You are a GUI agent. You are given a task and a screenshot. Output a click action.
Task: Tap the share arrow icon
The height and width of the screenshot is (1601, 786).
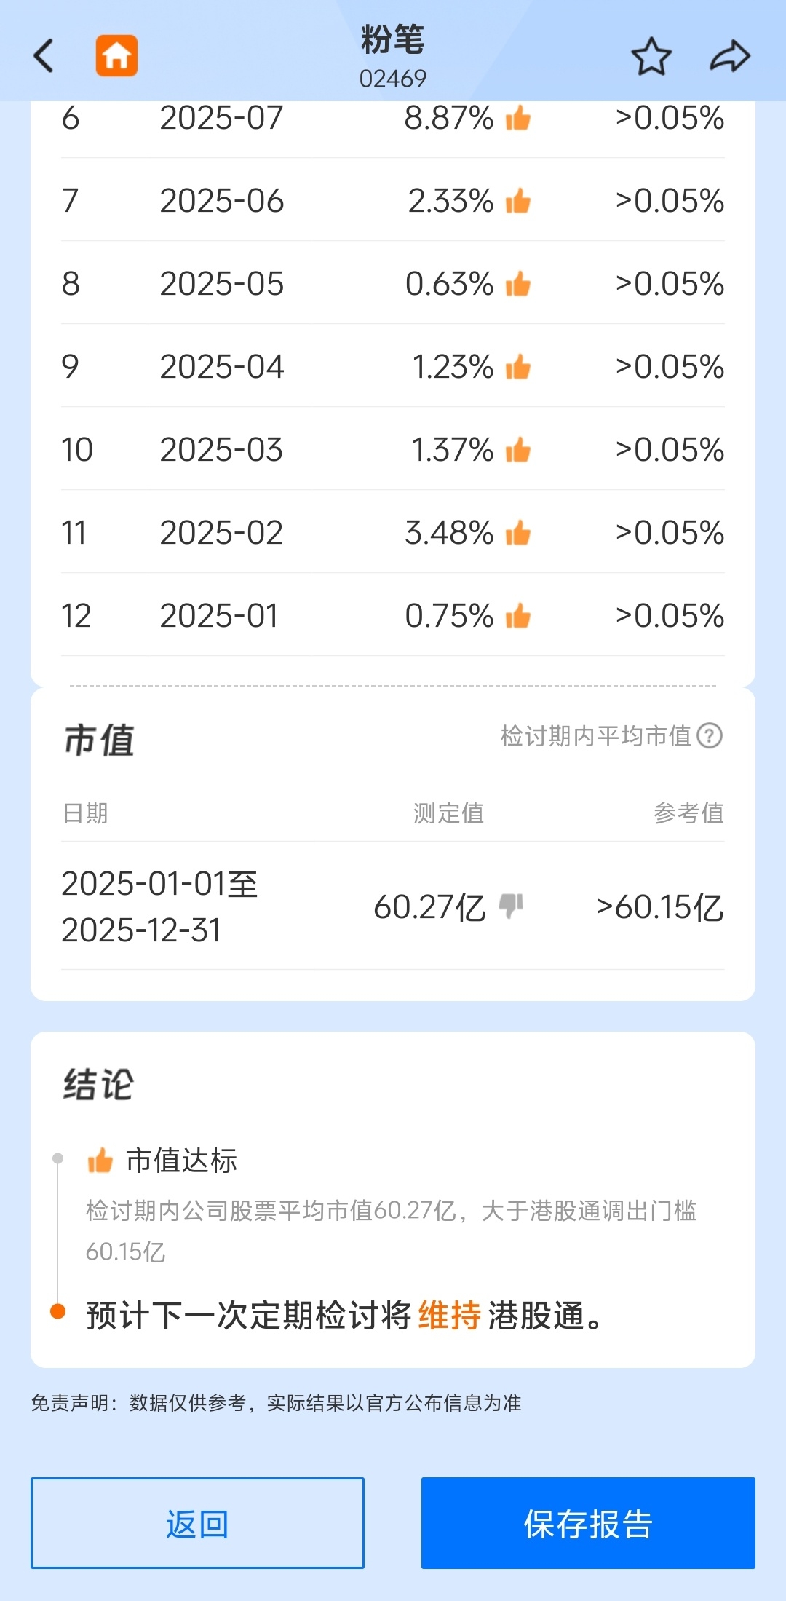(x=729, y=56)
